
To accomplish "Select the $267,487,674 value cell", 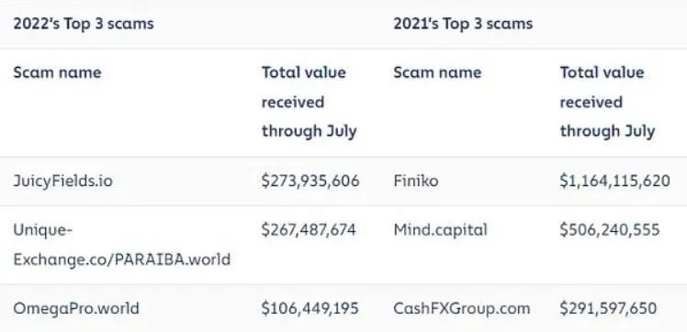I will point(309,229).
